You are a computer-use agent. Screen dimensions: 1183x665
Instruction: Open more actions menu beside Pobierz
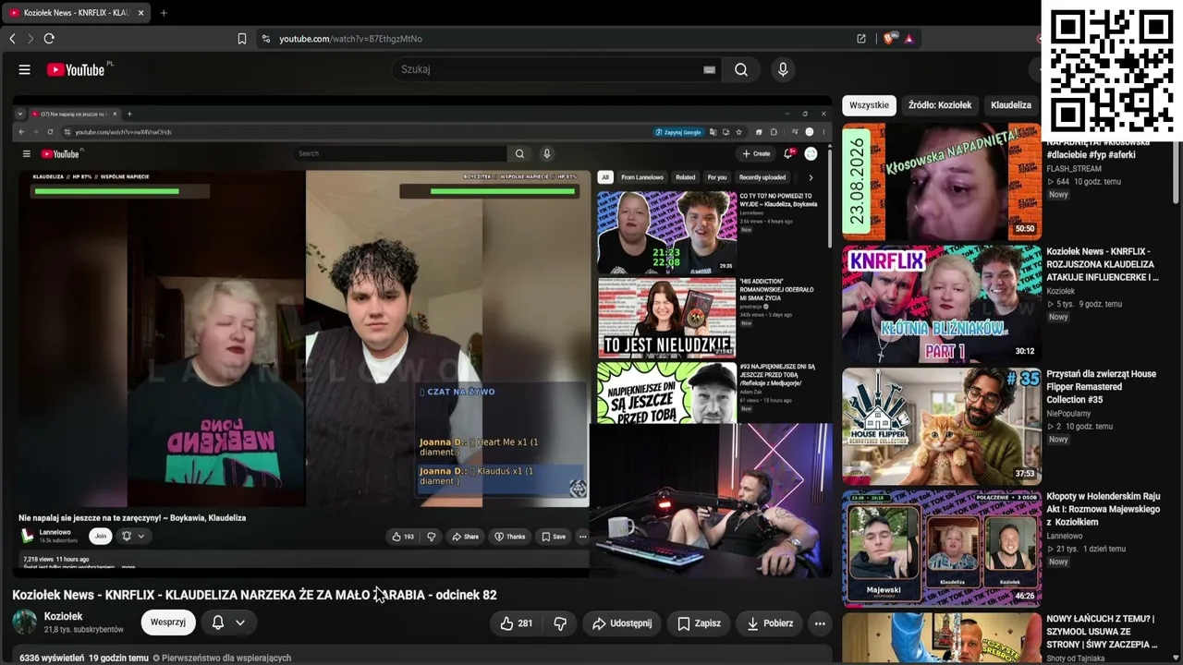click(x=820, y=623)
